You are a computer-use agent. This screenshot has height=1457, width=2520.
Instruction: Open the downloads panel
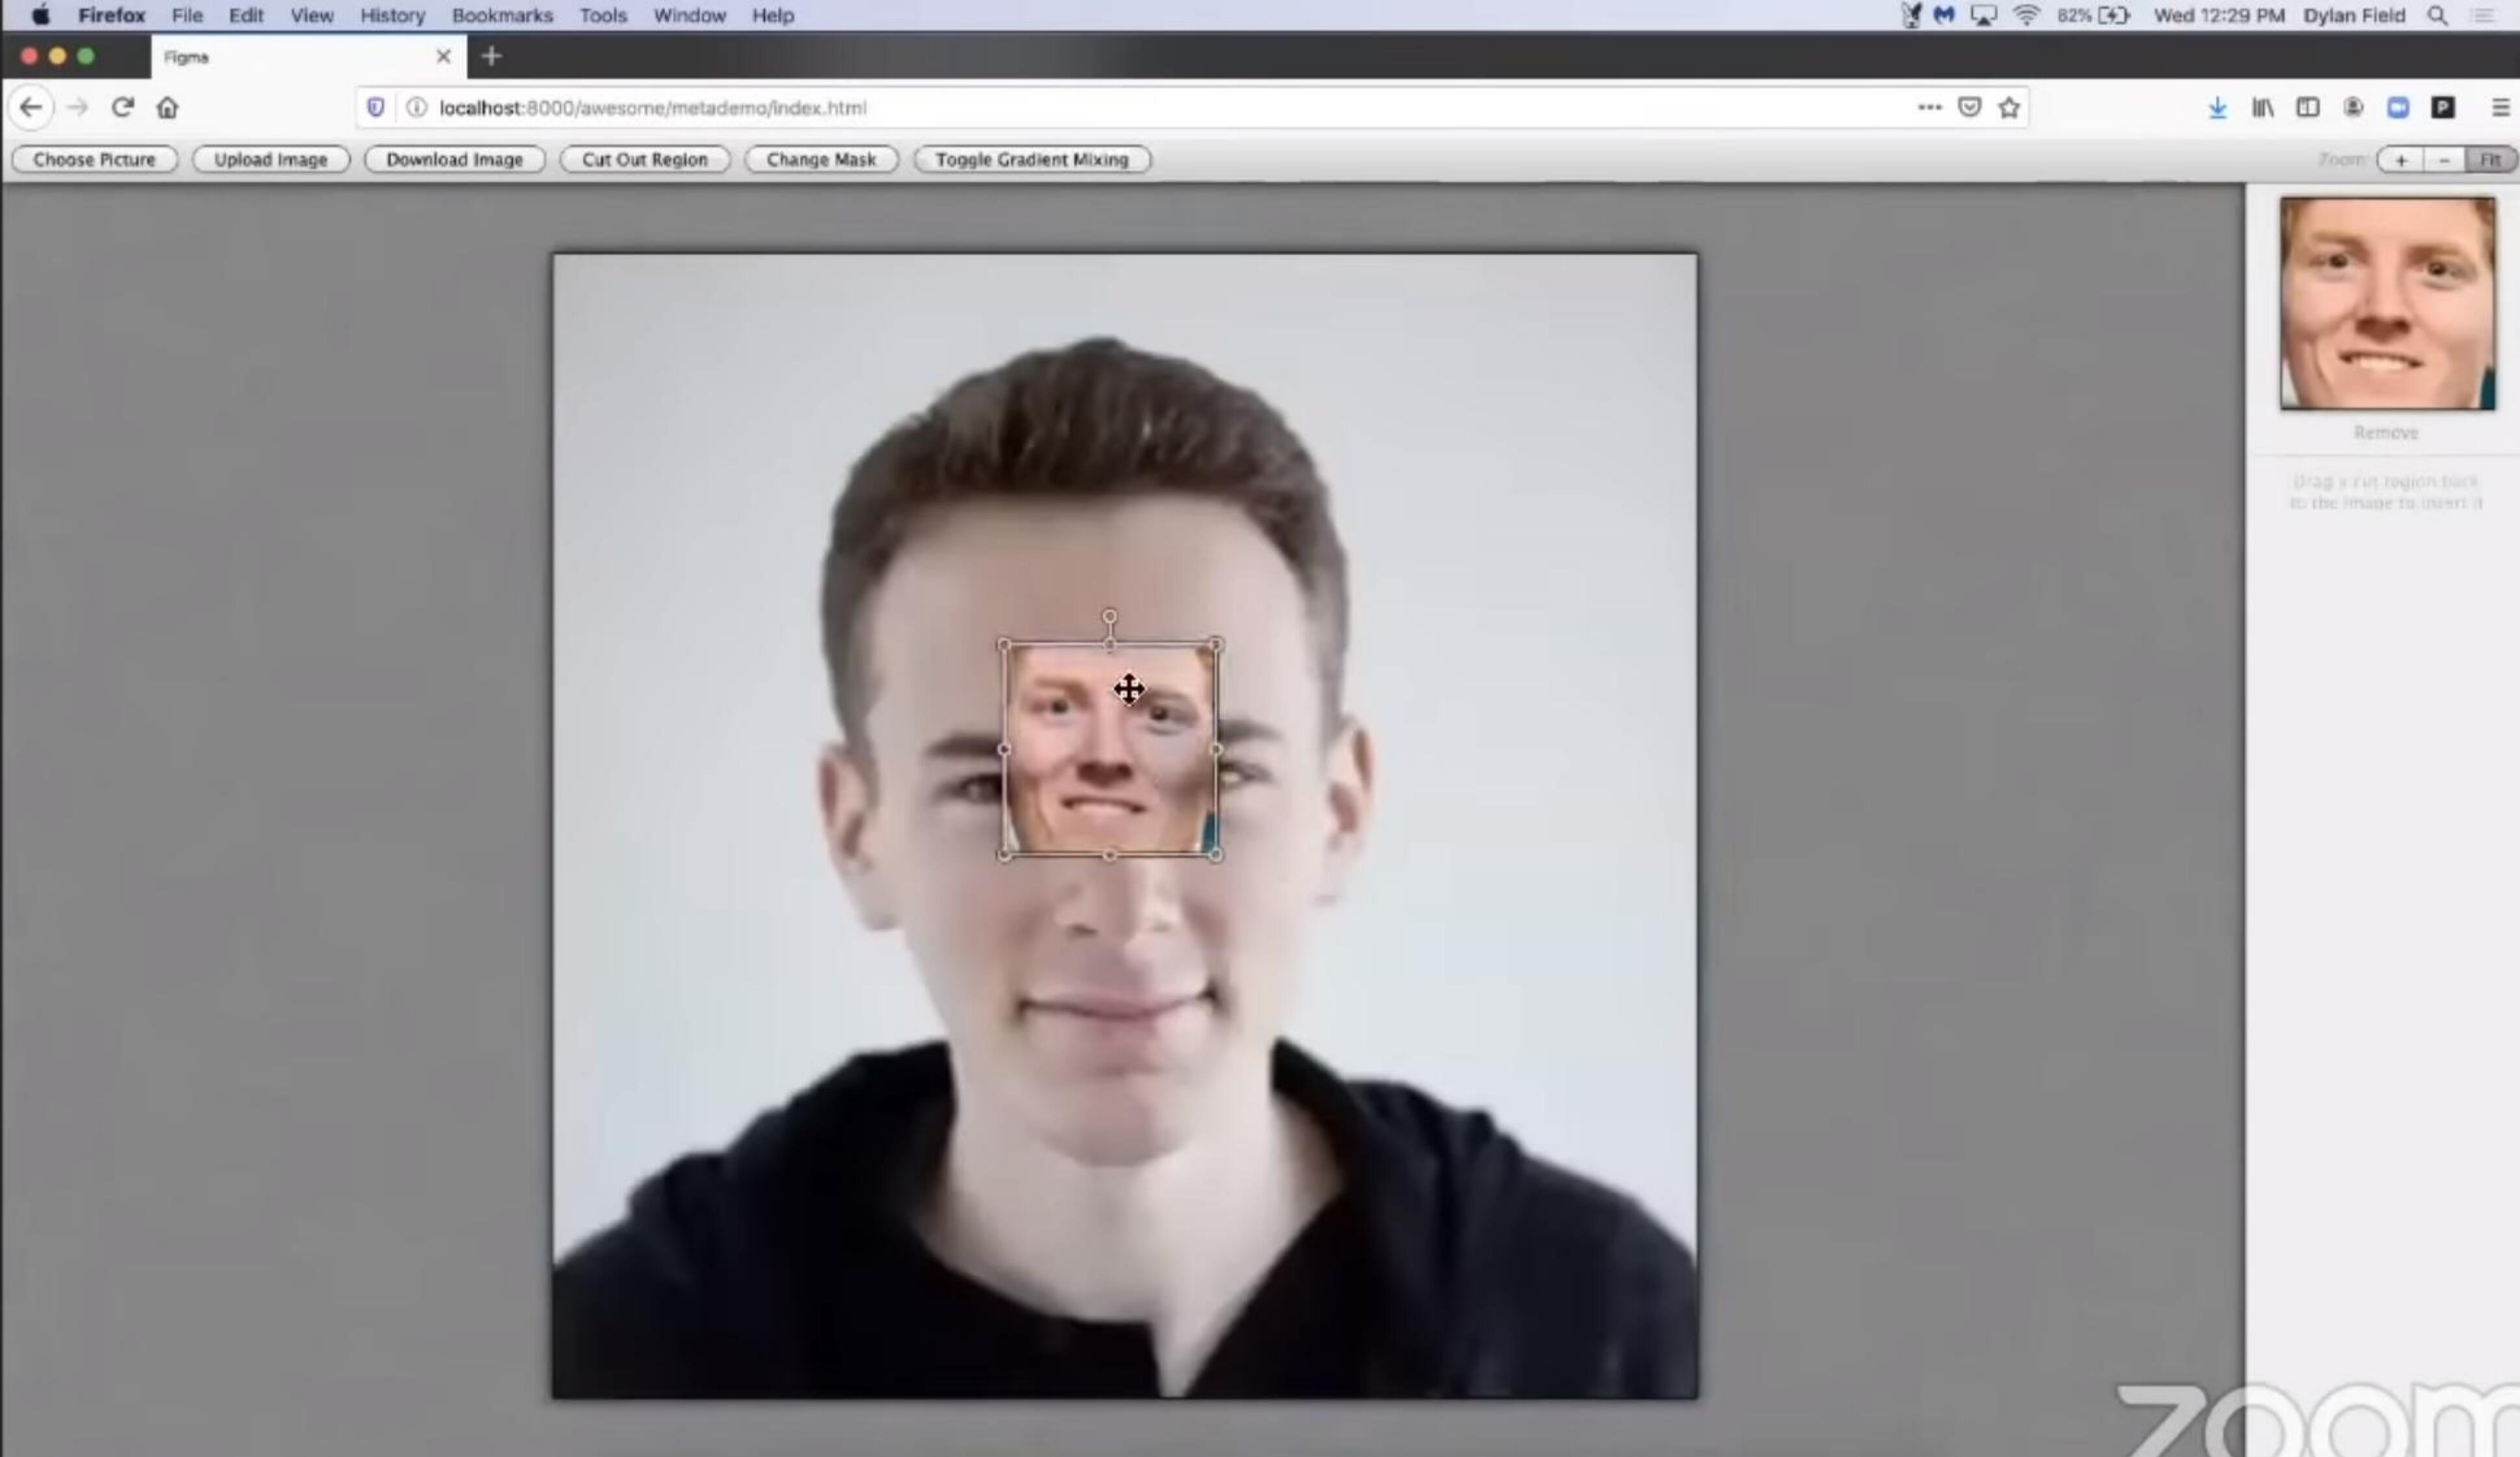[2217, 108]
